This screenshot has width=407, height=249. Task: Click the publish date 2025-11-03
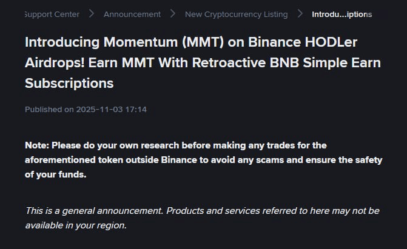click(99, 110)
